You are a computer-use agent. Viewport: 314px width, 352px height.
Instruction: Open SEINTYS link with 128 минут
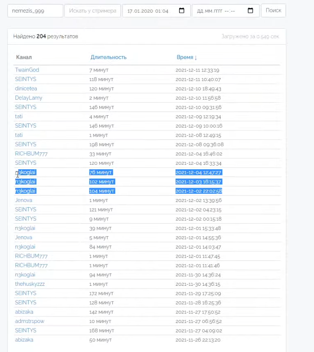[26, 303]
